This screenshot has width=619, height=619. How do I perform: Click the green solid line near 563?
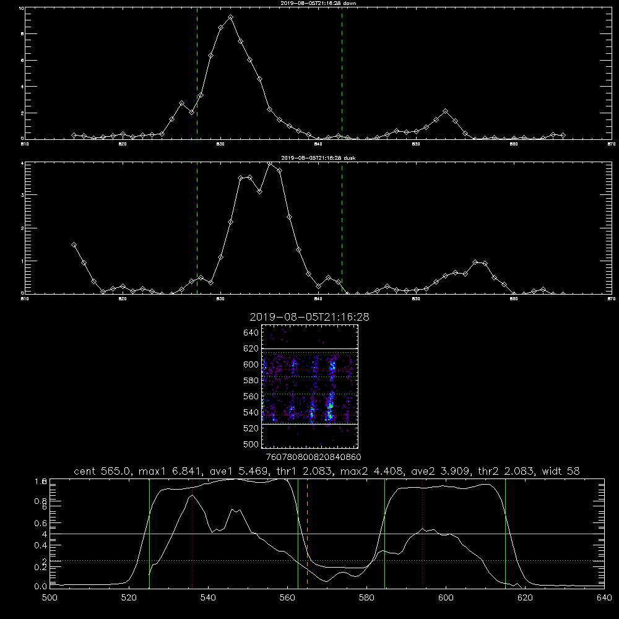click(298, 533)
